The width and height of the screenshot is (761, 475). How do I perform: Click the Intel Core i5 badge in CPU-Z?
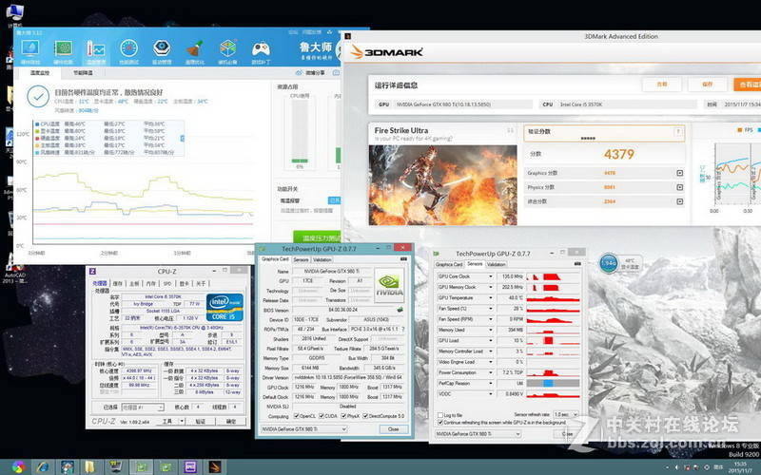pyautogui.click(x=224, y=307)
